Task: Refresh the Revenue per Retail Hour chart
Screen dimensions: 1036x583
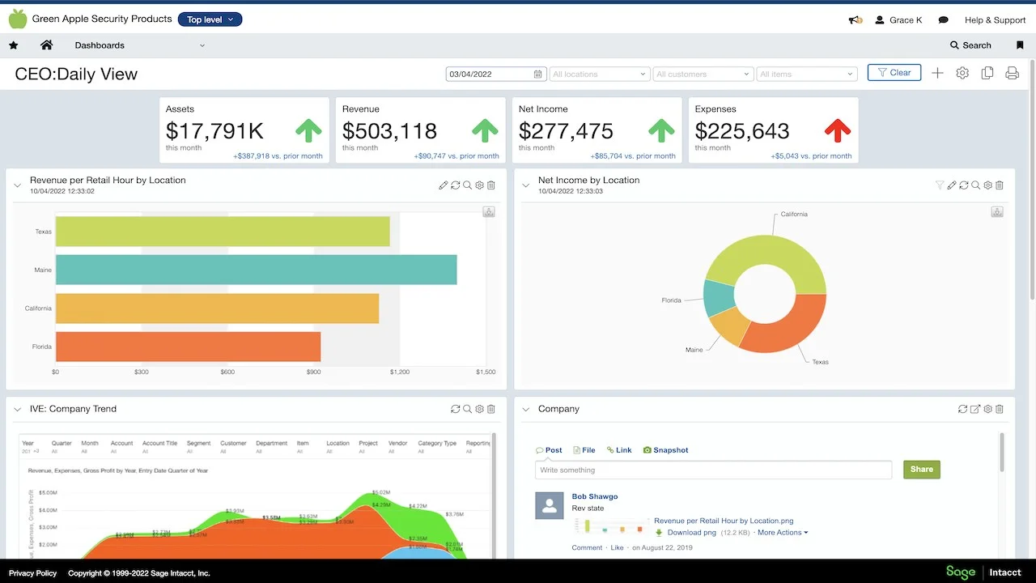Action: [x=455, y=185]
